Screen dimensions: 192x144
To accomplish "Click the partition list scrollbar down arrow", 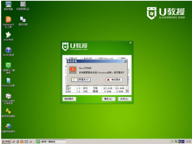I will [x=127, y=91].
